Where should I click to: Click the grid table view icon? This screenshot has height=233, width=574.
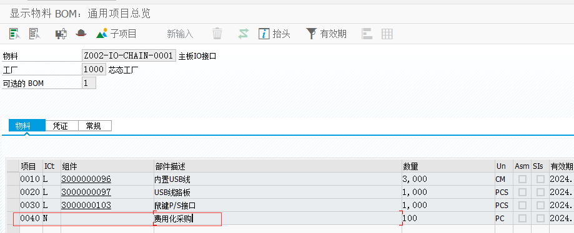(x=387, y=34)
